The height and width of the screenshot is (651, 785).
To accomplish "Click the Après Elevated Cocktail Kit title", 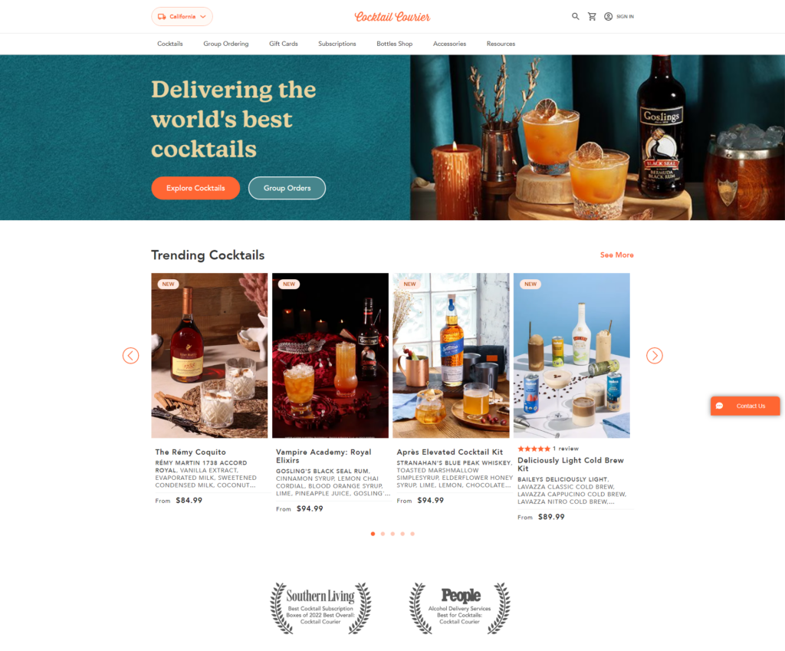I will 449,452.
